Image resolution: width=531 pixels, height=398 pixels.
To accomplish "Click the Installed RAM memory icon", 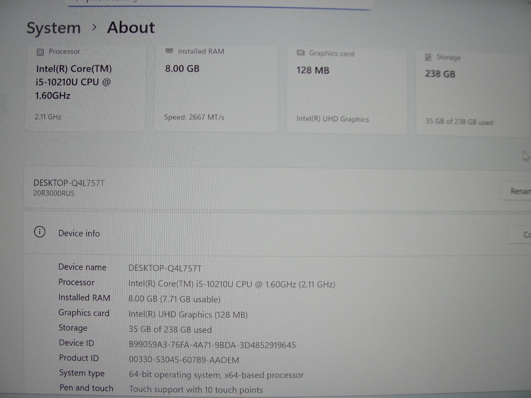I will click(169, 51).
